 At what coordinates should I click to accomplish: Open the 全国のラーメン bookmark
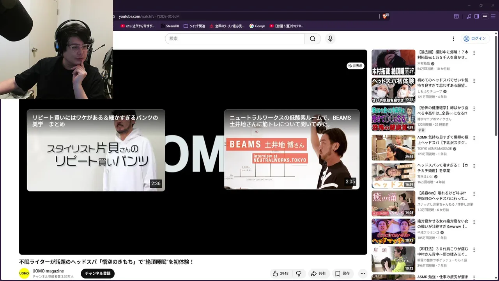227,26
